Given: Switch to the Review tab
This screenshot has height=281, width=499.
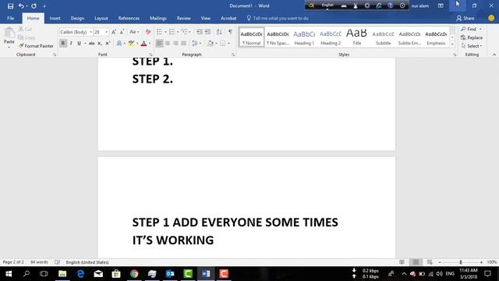Looking at the screenshot, I should (184, 19).
